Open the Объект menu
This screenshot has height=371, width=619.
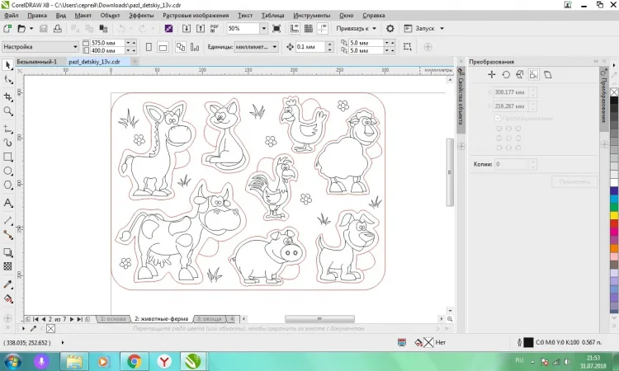coord(110,16)
